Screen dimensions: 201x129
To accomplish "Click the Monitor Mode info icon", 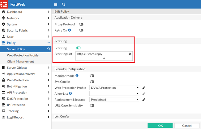I will pyautogui.click(x=77, y=75).
